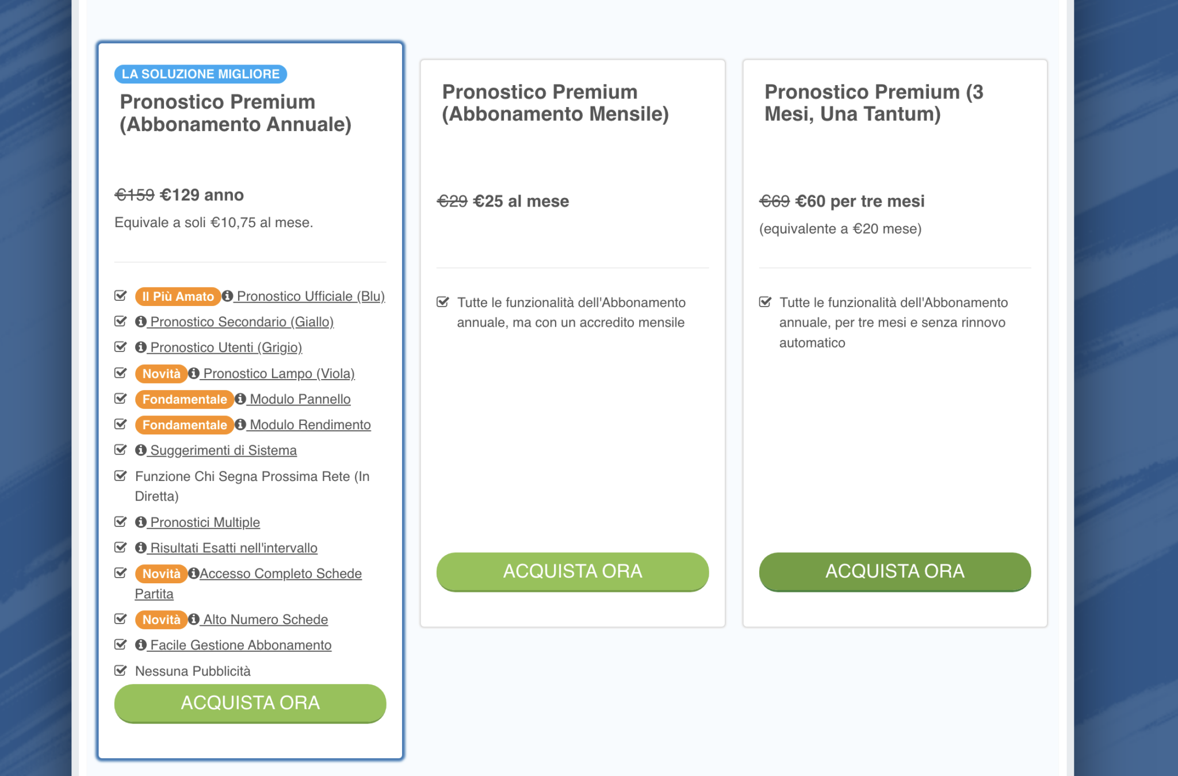
Task: Open info for Modulo Pannello
Action: pyautogui.click(x=241, y=399)
